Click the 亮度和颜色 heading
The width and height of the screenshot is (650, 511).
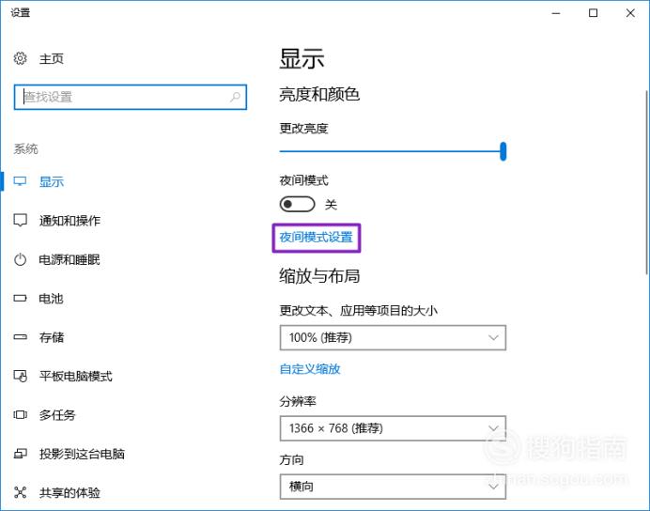coord(319,95)
